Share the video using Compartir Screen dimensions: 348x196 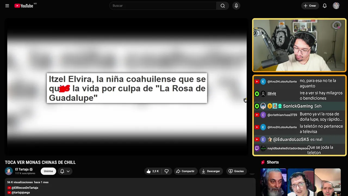coord(185,171)
